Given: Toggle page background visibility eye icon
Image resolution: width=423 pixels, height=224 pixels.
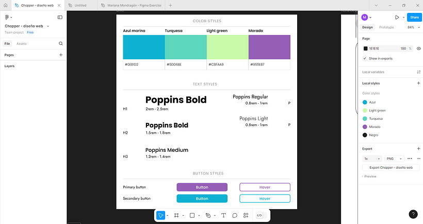Looking at the screenshot, I should click(x=418, y=49).
